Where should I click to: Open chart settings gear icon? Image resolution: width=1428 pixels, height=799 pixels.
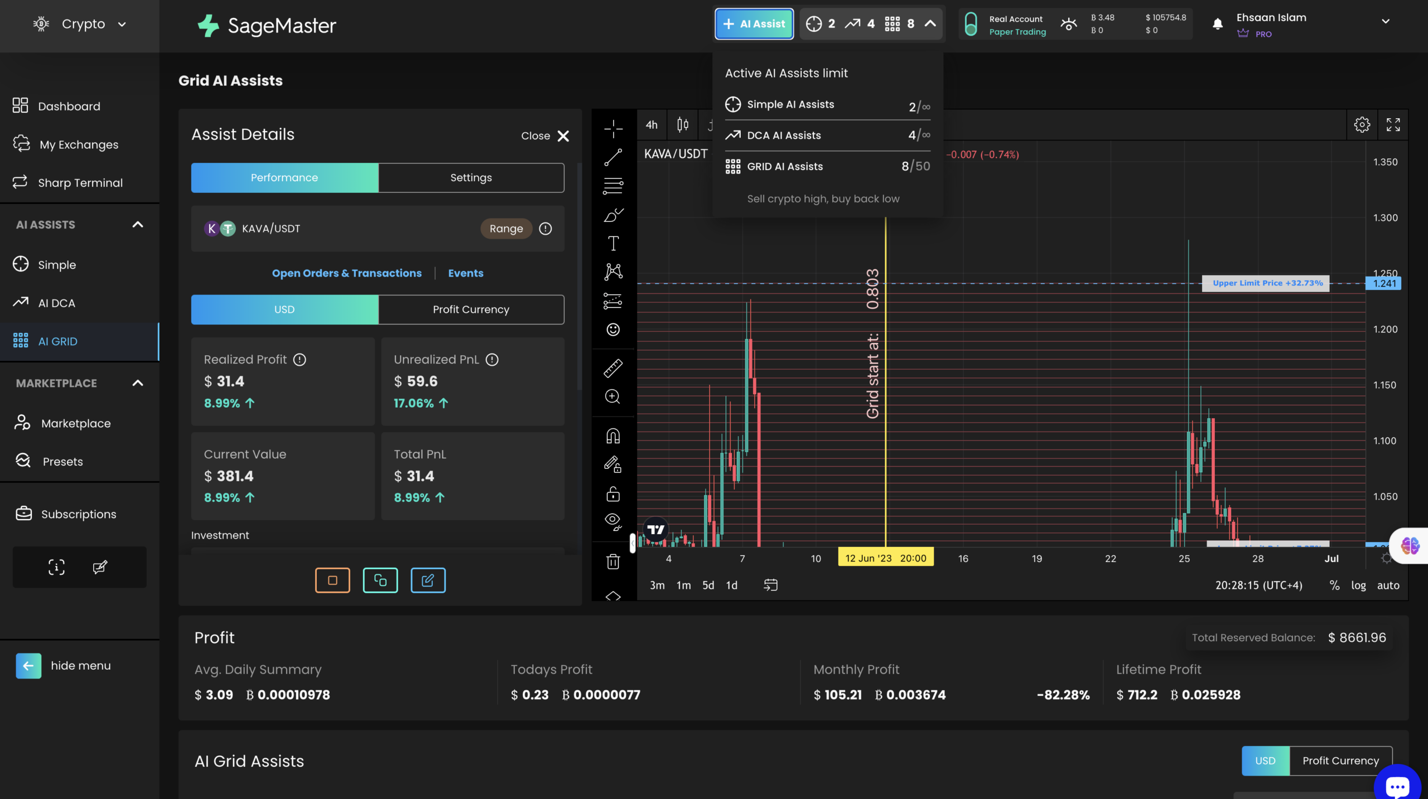pos(1362,124)
